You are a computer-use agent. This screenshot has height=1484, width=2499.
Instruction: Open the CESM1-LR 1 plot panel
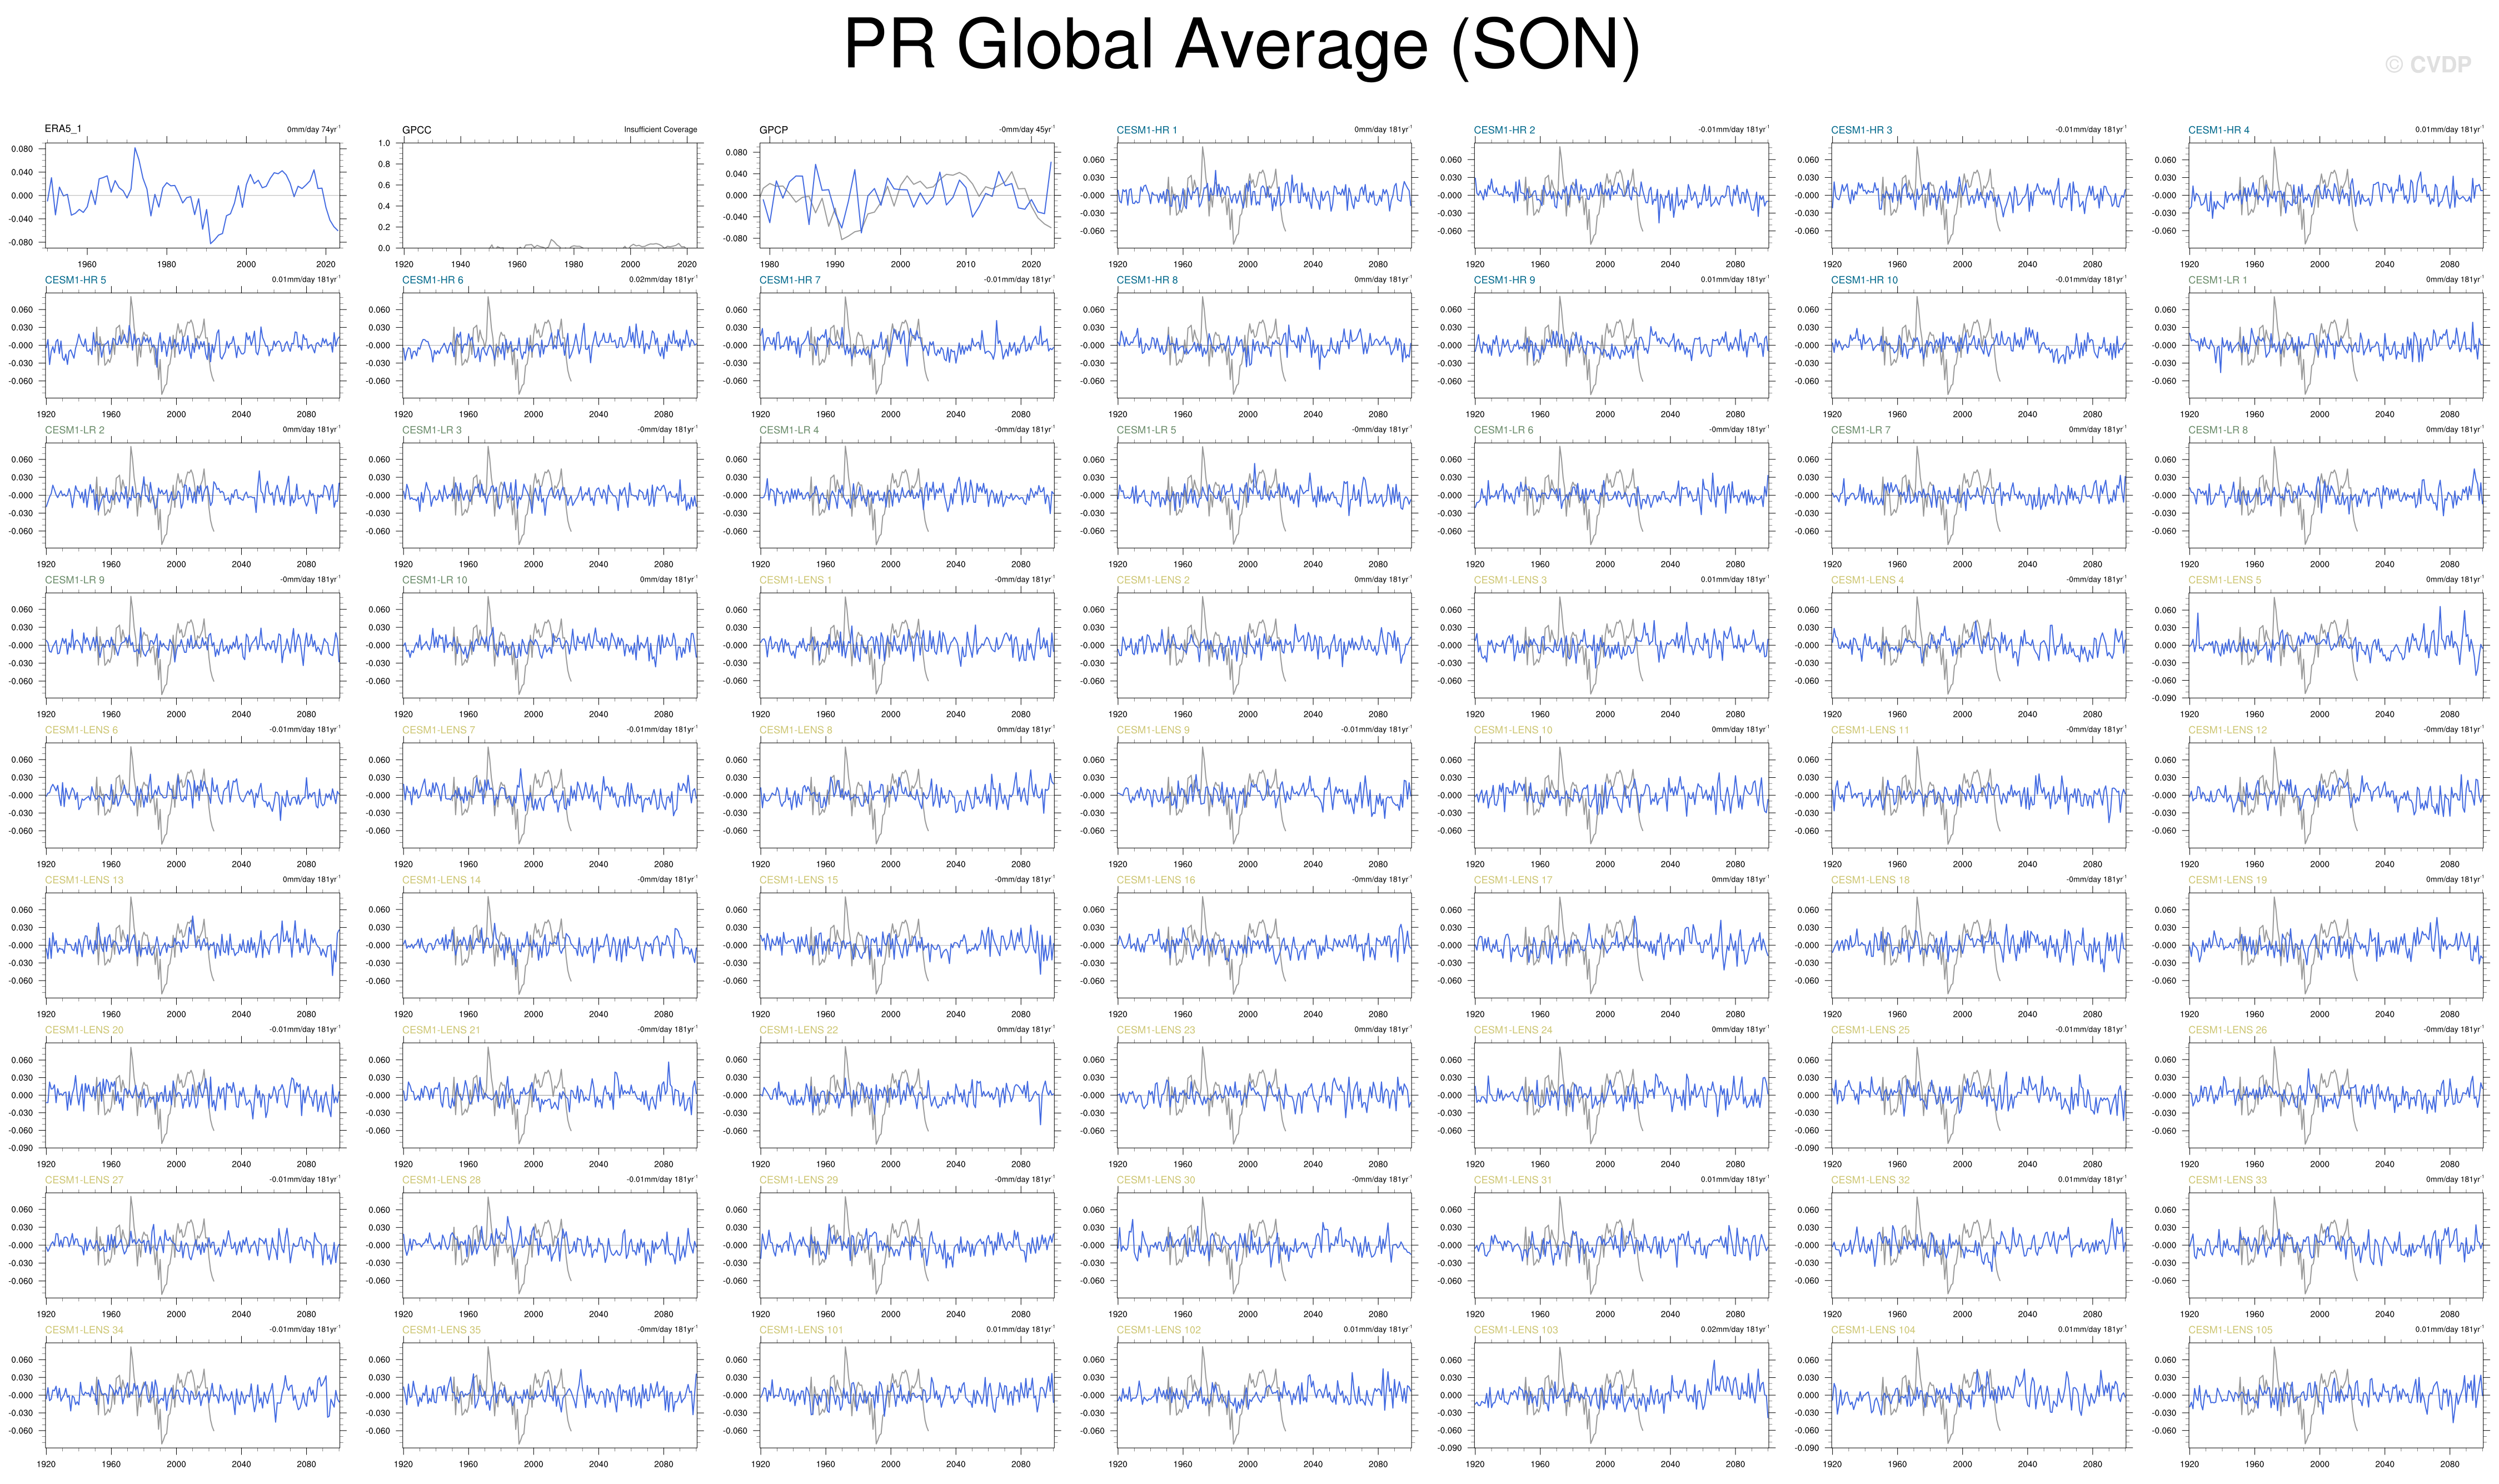coord(2335,346)
